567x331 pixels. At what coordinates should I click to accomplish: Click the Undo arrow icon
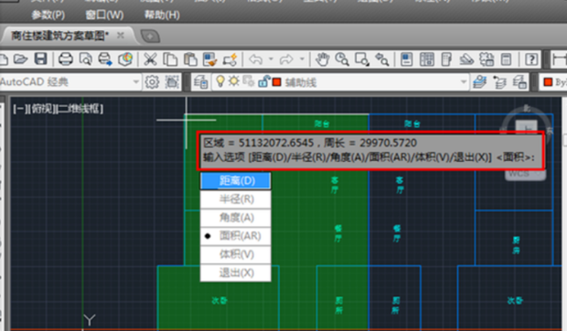tap(255, 59)
